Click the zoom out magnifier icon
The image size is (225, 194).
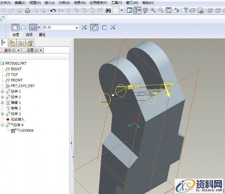click(161, 10)
